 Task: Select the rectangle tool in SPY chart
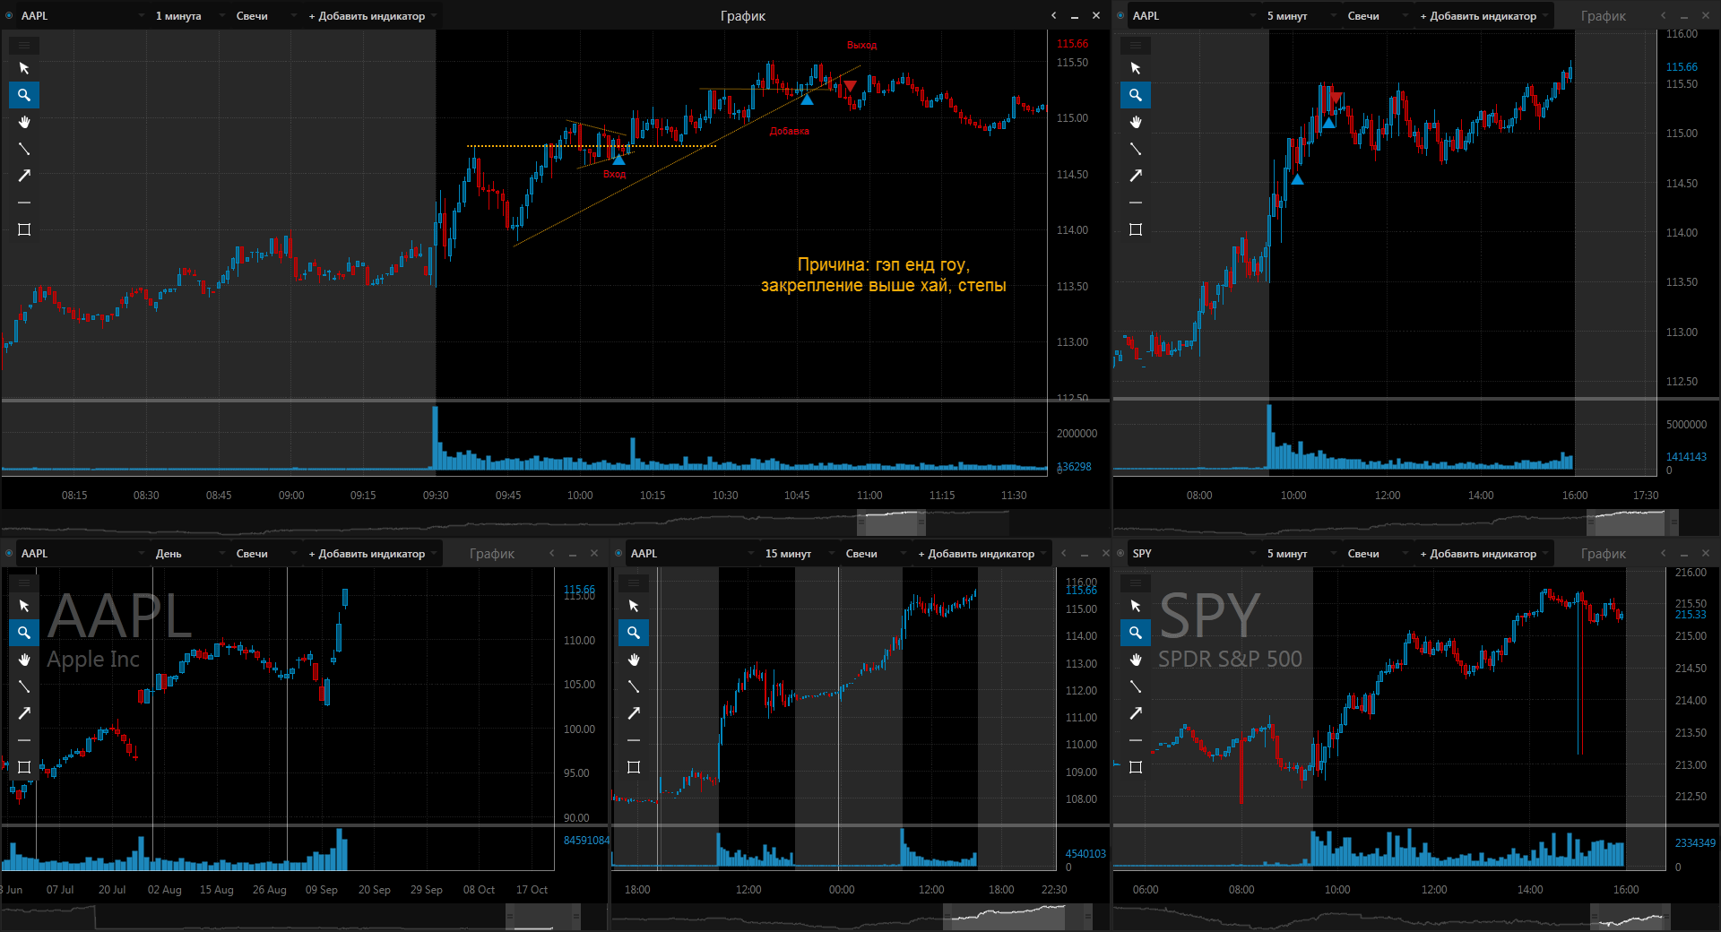[1136, 767]
